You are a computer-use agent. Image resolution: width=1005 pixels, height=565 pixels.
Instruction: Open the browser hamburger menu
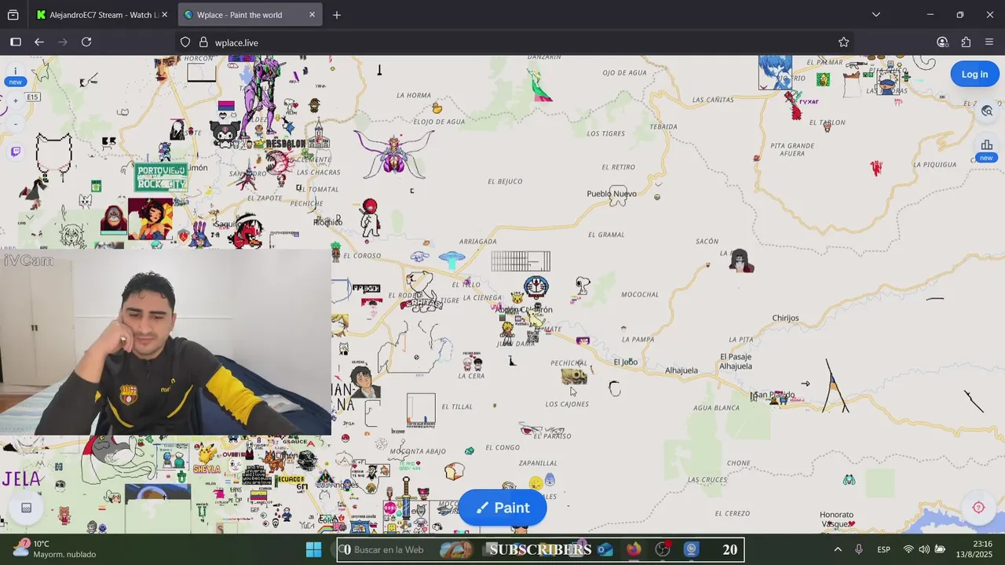(x=989, y=42)
